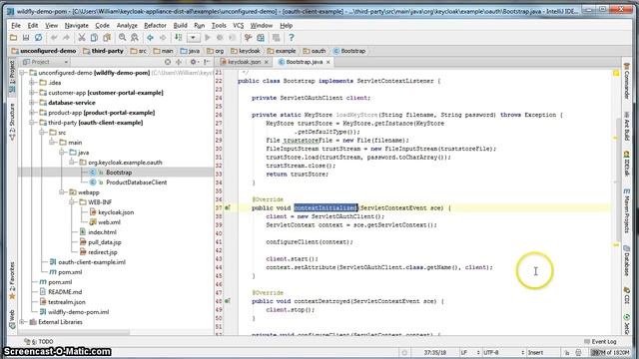Open the Event Log

coord(600,341)
